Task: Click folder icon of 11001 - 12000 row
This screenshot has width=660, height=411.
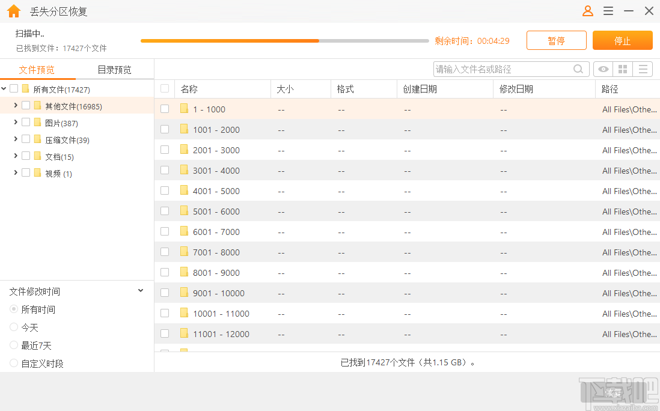Action: point(185,333)
